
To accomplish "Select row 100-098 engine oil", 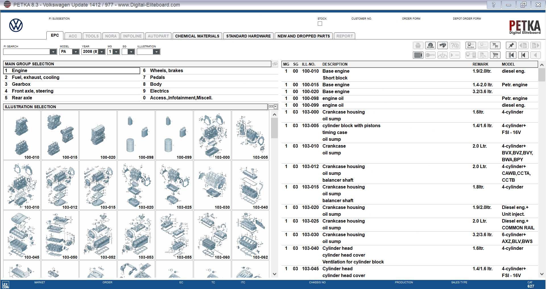I will [x=410, y=98].
